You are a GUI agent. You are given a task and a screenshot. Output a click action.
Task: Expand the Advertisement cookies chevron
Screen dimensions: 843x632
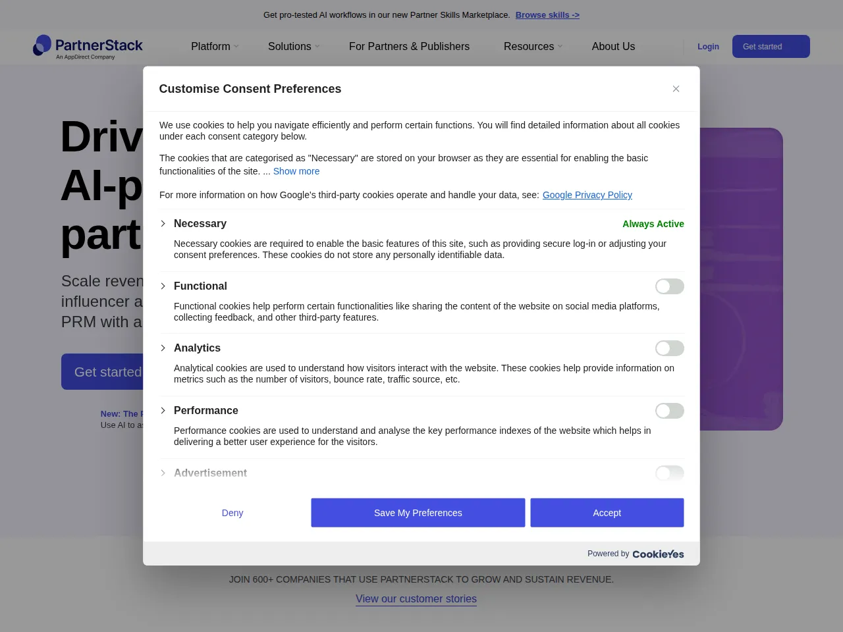163,473
